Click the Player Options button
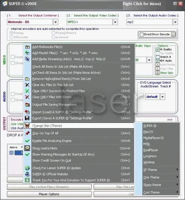 (49, 194)
